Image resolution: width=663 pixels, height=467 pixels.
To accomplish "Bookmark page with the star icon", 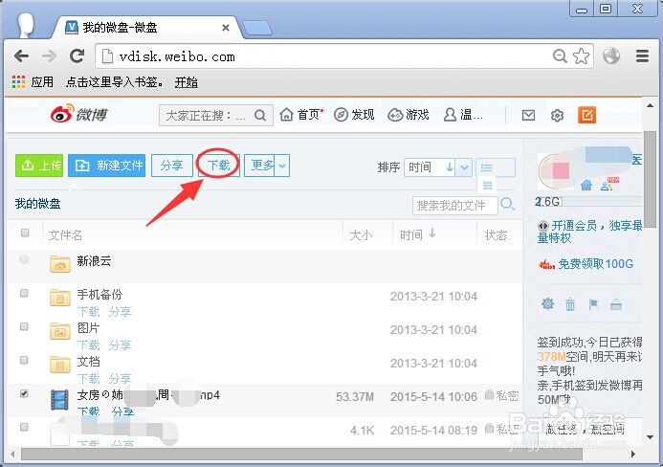I will pyautogui.click(x=582, y=56).
